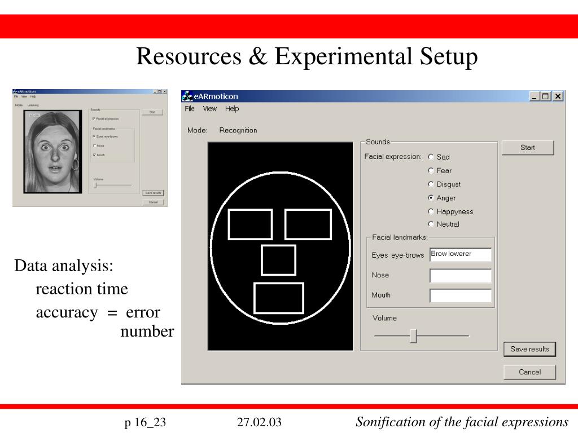Click the Eyes eye-brows field showing Brow lowerer
Viewport: 578px width, 433px height.
461,255
